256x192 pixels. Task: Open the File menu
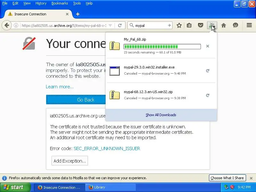(x=5, y=3)
